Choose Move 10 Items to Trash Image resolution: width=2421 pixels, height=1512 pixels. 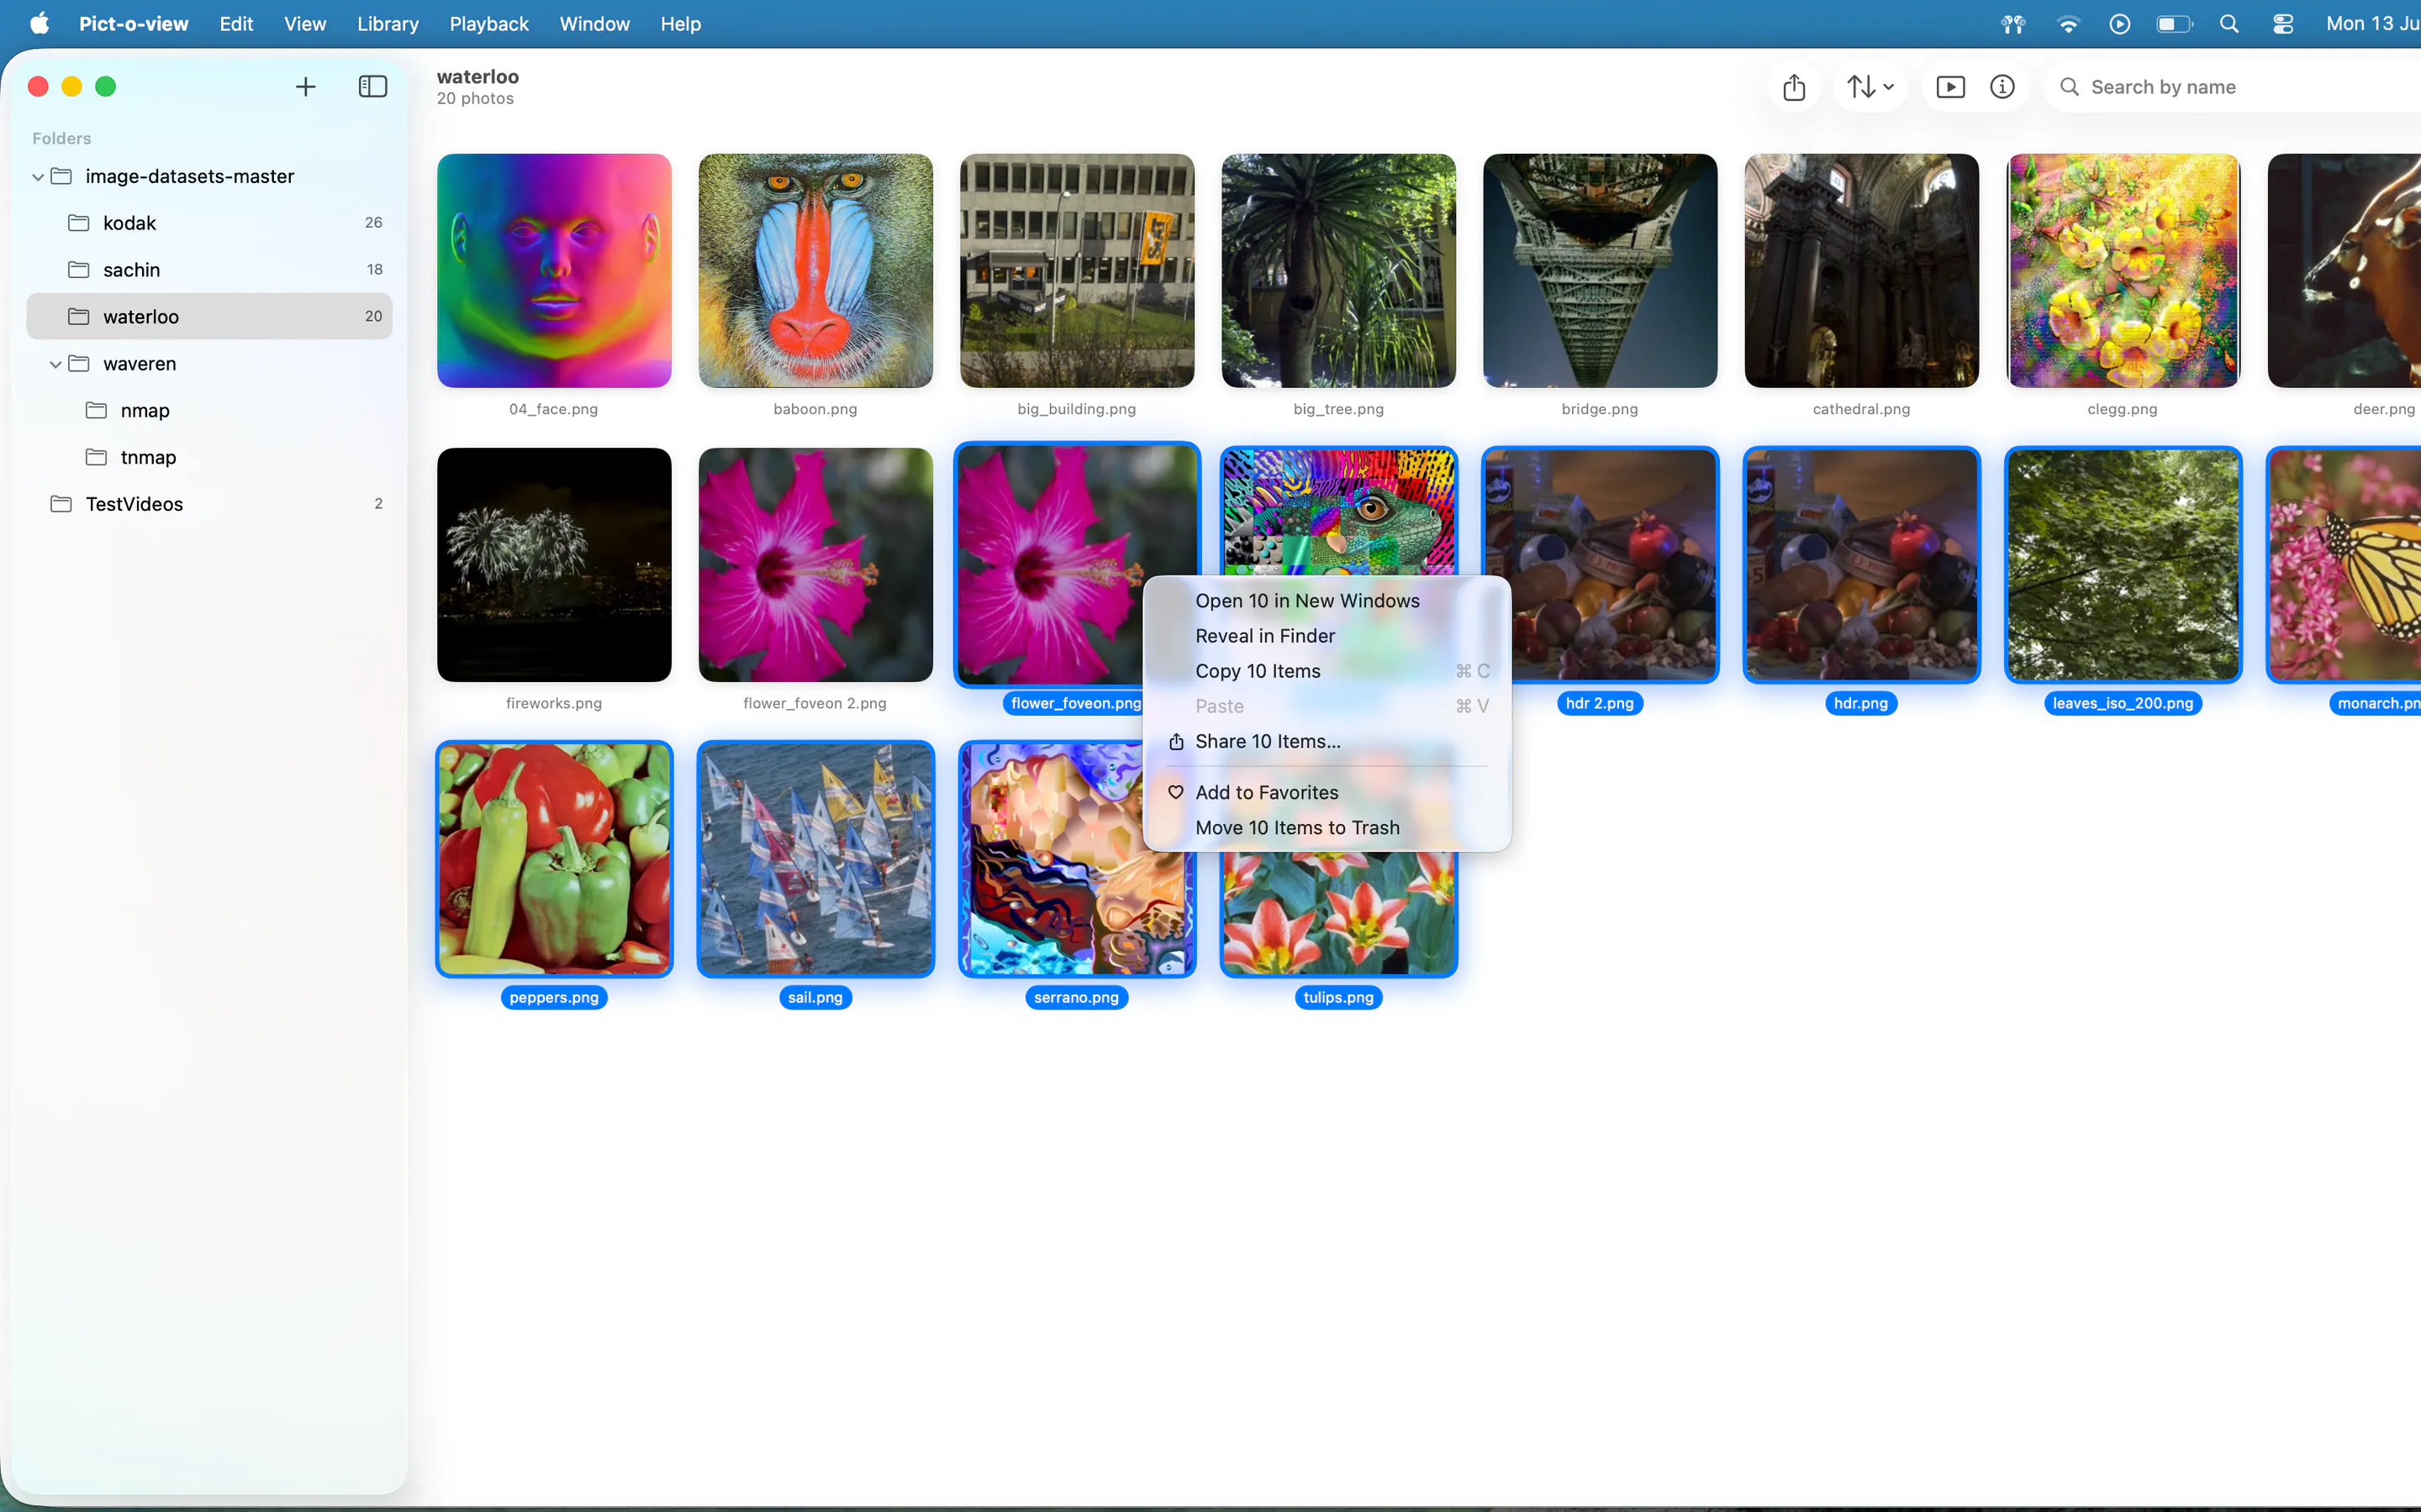tap(1327, 828)
